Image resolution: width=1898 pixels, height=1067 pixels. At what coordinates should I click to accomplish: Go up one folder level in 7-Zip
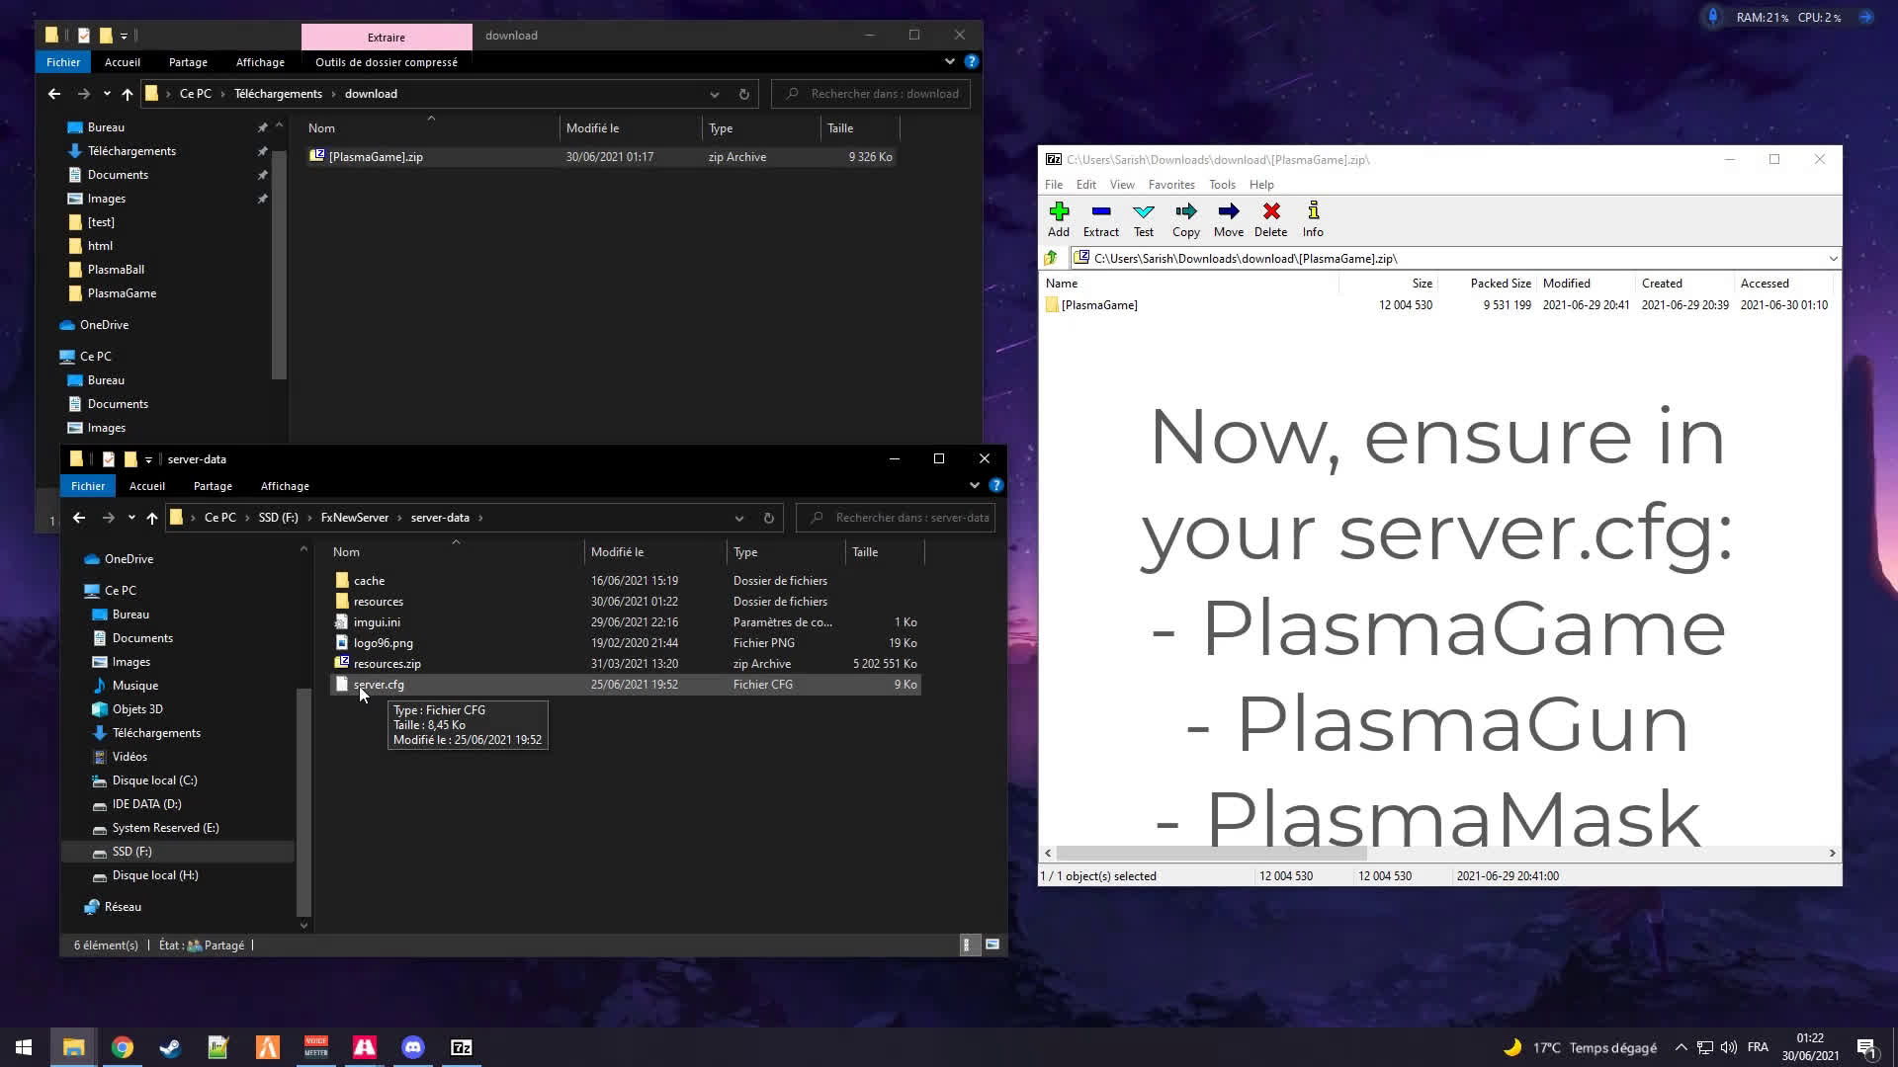click(x=1051, y=258)
